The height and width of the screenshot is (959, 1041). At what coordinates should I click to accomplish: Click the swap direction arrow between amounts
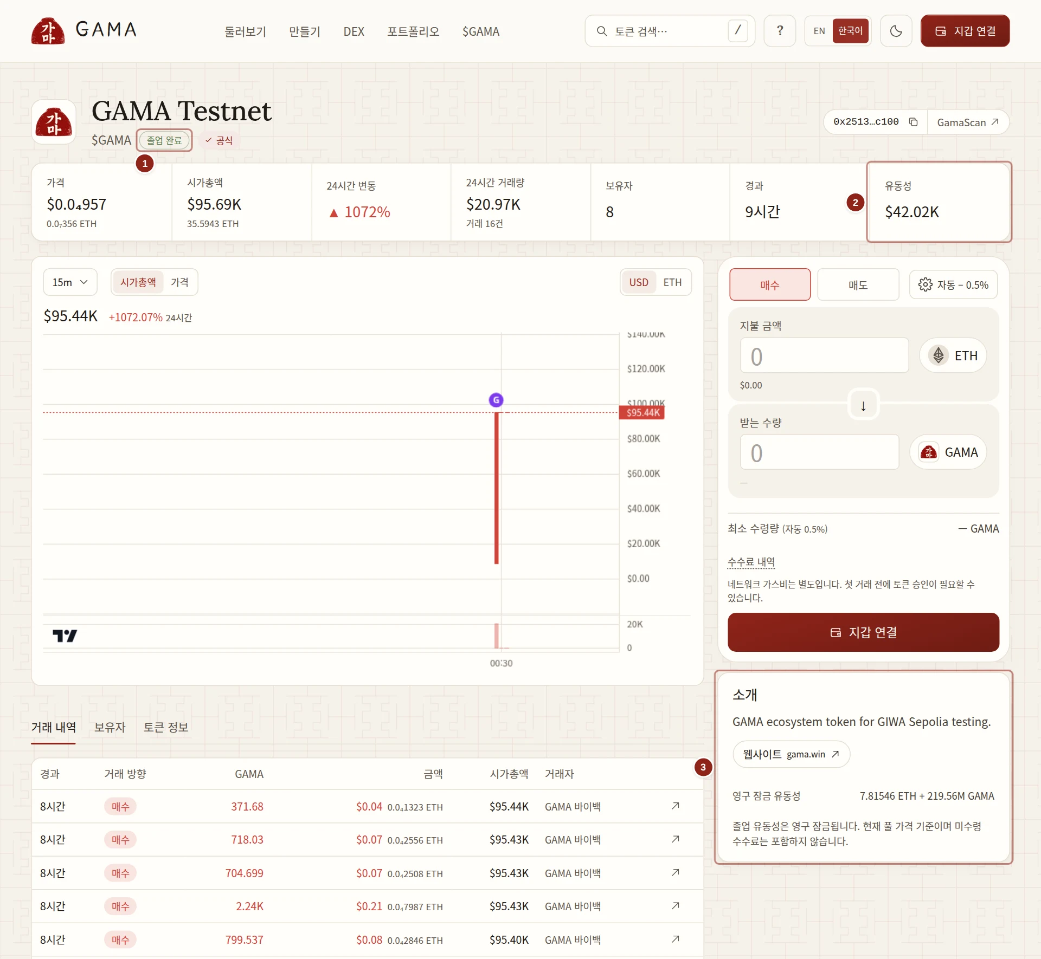tap(863, 405)
